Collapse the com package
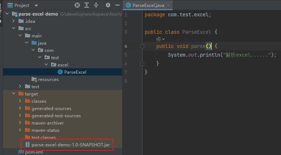 click(x=33, y=50)
